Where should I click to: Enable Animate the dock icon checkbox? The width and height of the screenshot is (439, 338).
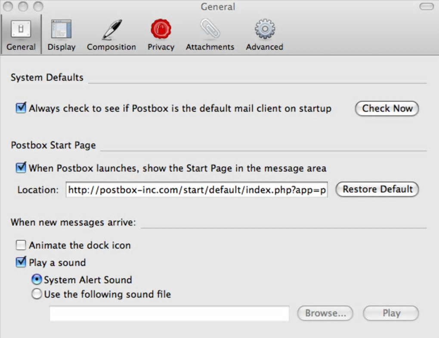[x=21, y=245]
